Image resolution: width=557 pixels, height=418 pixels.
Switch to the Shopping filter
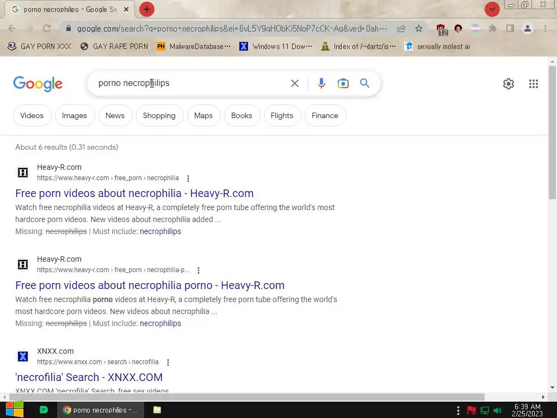click(159, 115)
